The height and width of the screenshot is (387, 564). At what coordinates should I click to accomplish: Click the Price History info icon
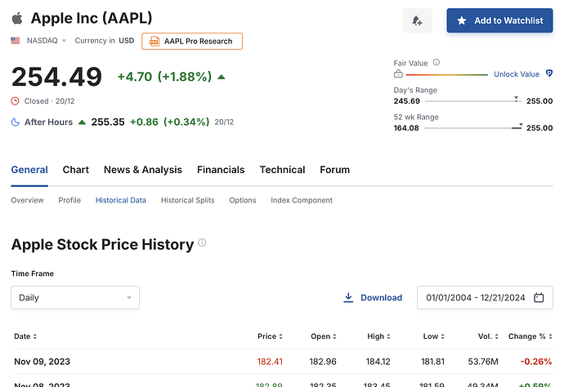click(202, 242)
